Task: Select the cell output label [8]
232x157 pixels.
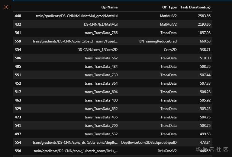Action: pos(7,7)
